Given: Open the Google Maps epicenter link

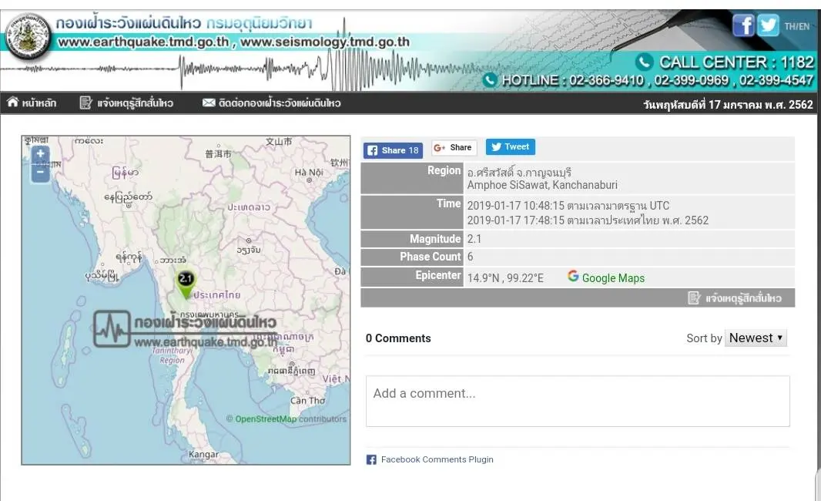Looking at the screenshot, I should [x=612, y=278].
